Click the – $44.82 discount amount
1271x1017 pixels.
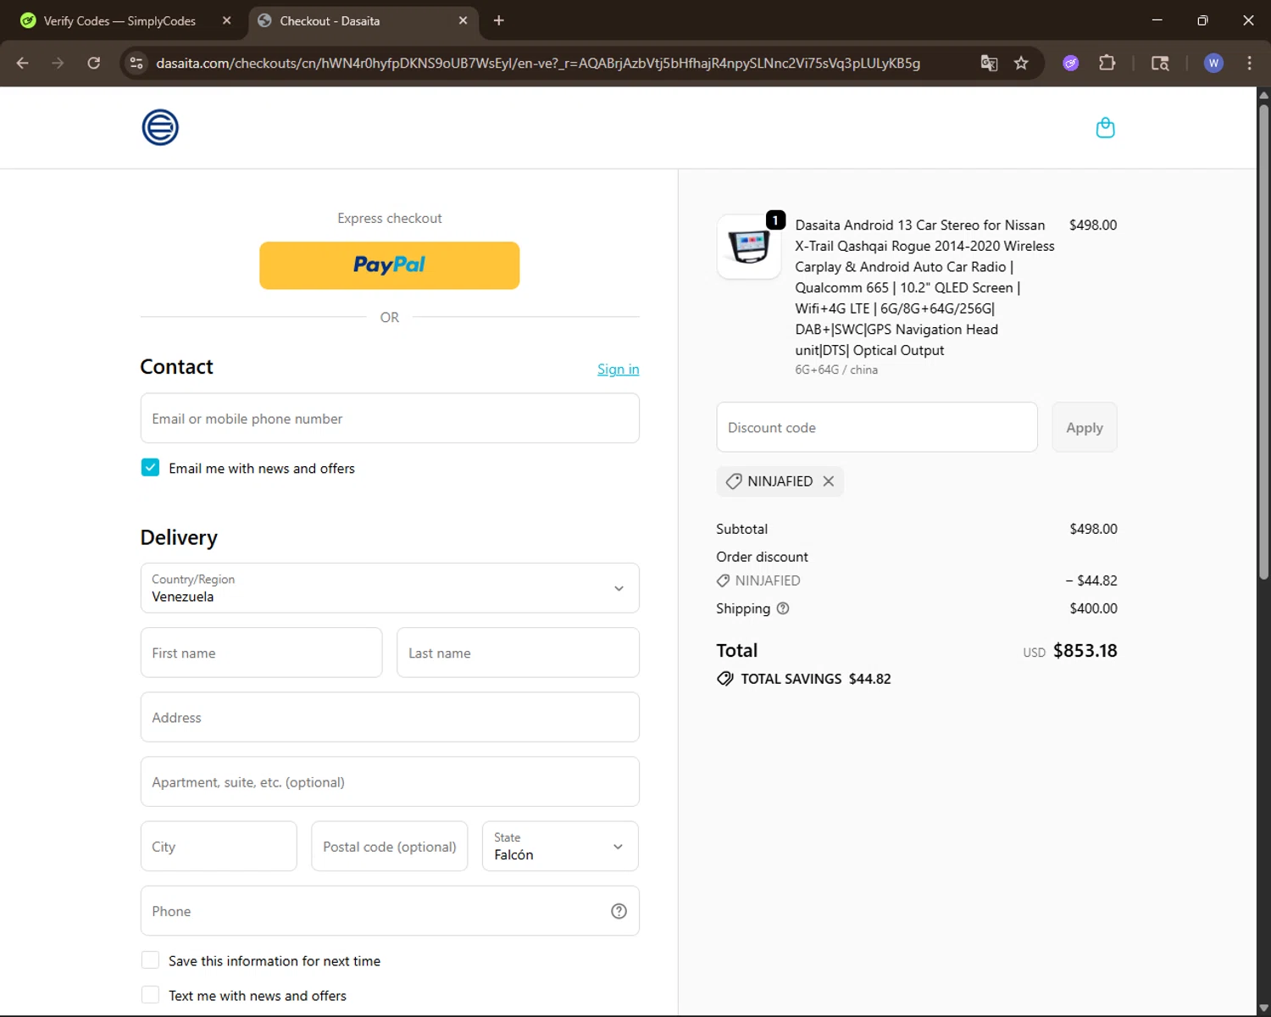[x=1091, y=581]
